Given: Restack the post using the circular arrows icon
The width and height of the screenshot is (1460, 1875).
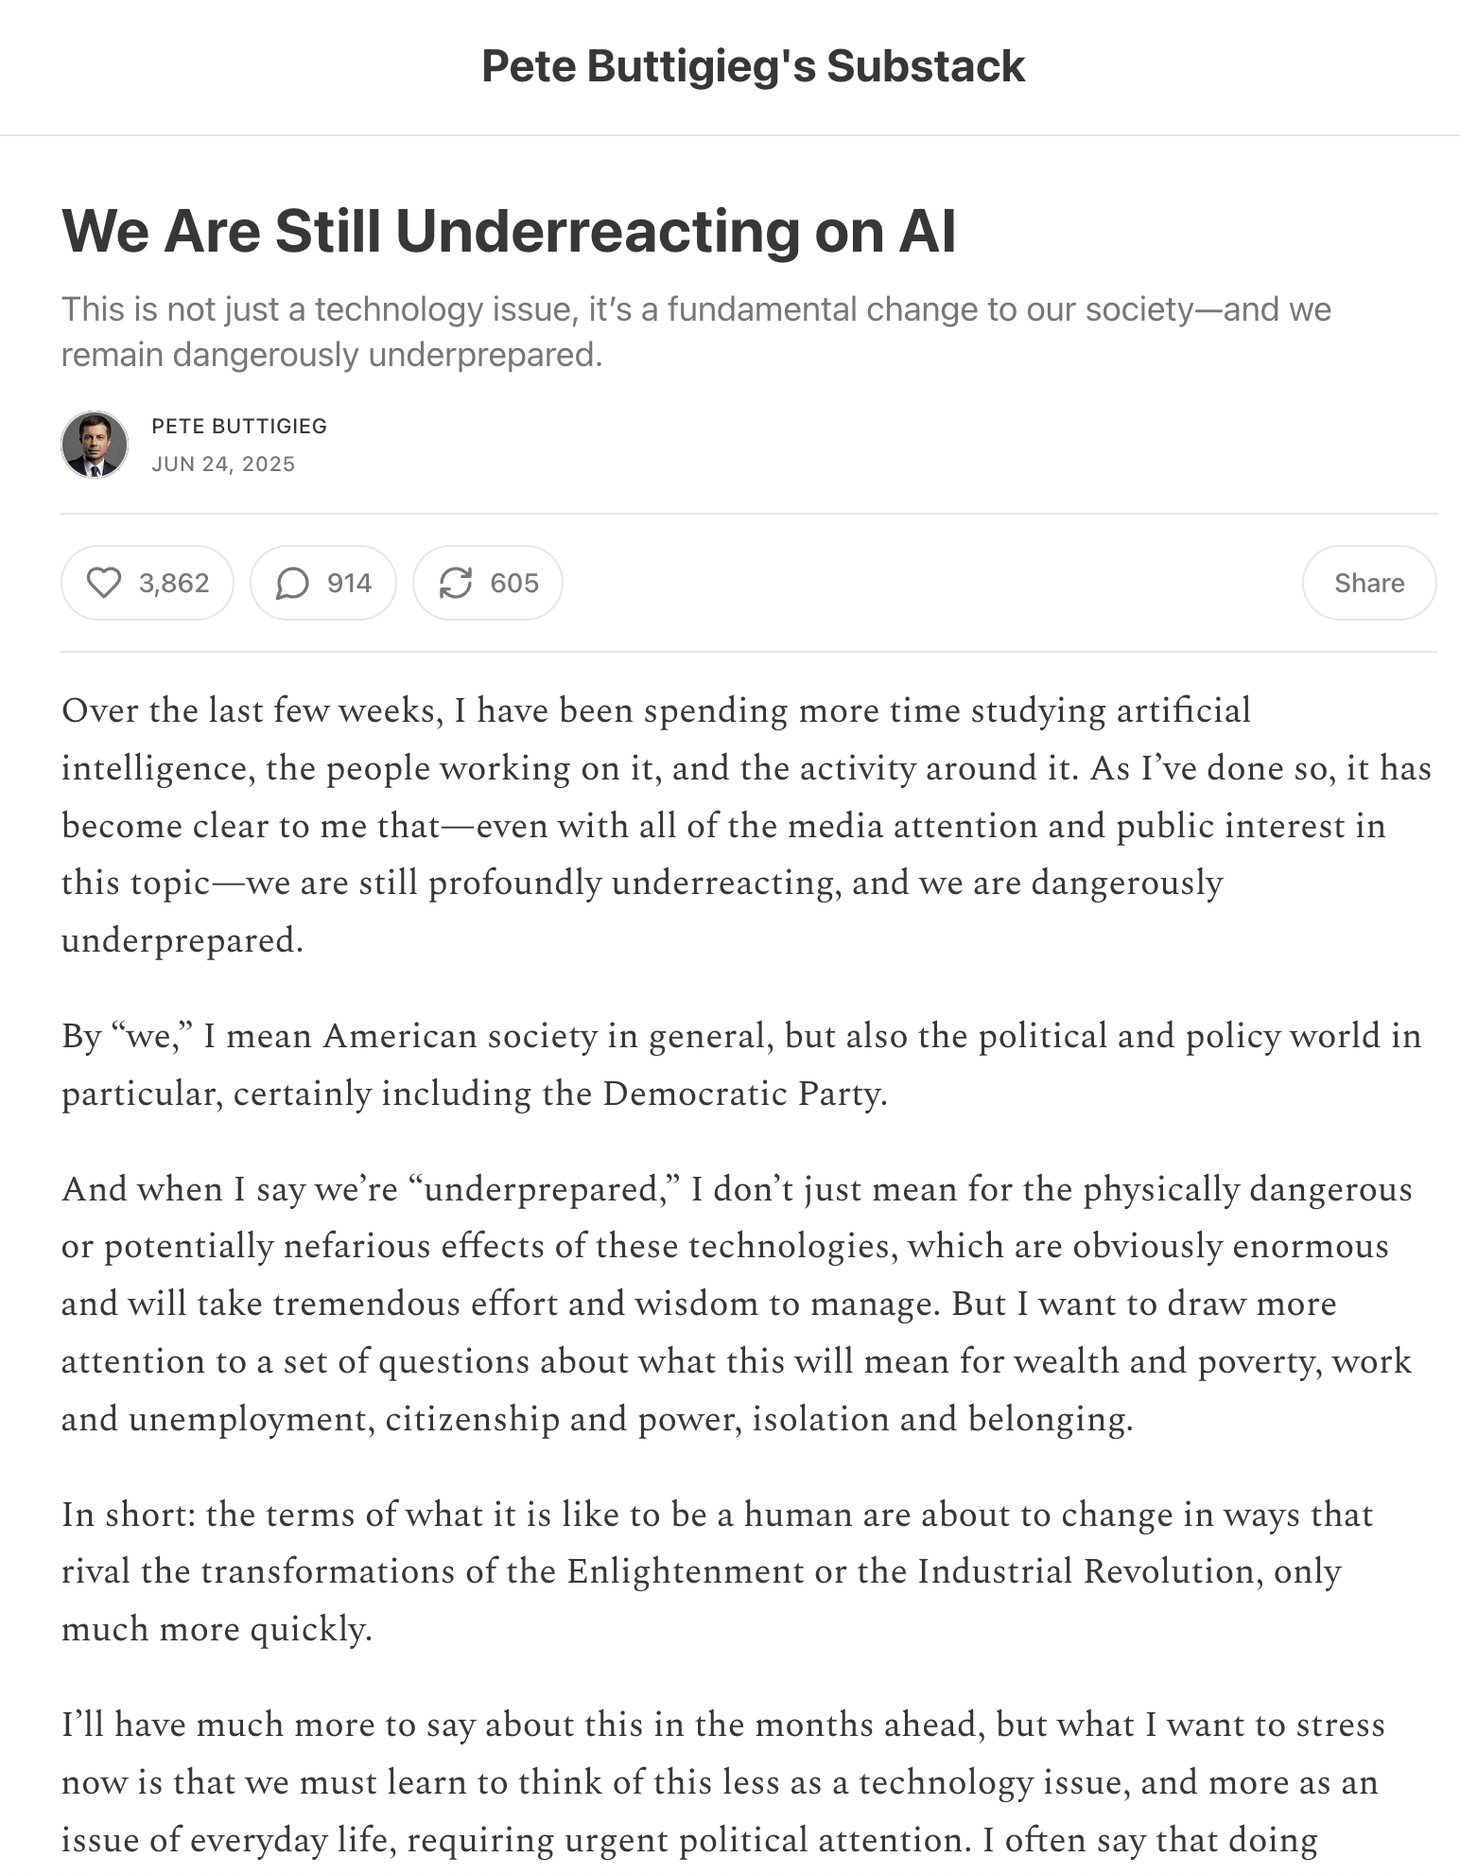Looking at the screenshot, I should [456, 583].
